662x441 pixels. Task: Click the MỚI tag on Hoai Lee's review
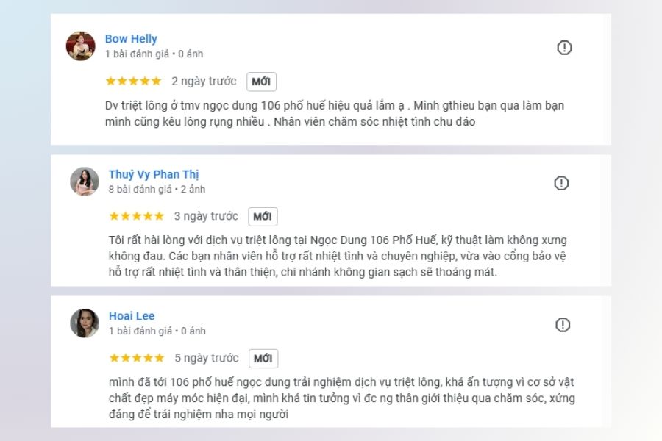263,359
